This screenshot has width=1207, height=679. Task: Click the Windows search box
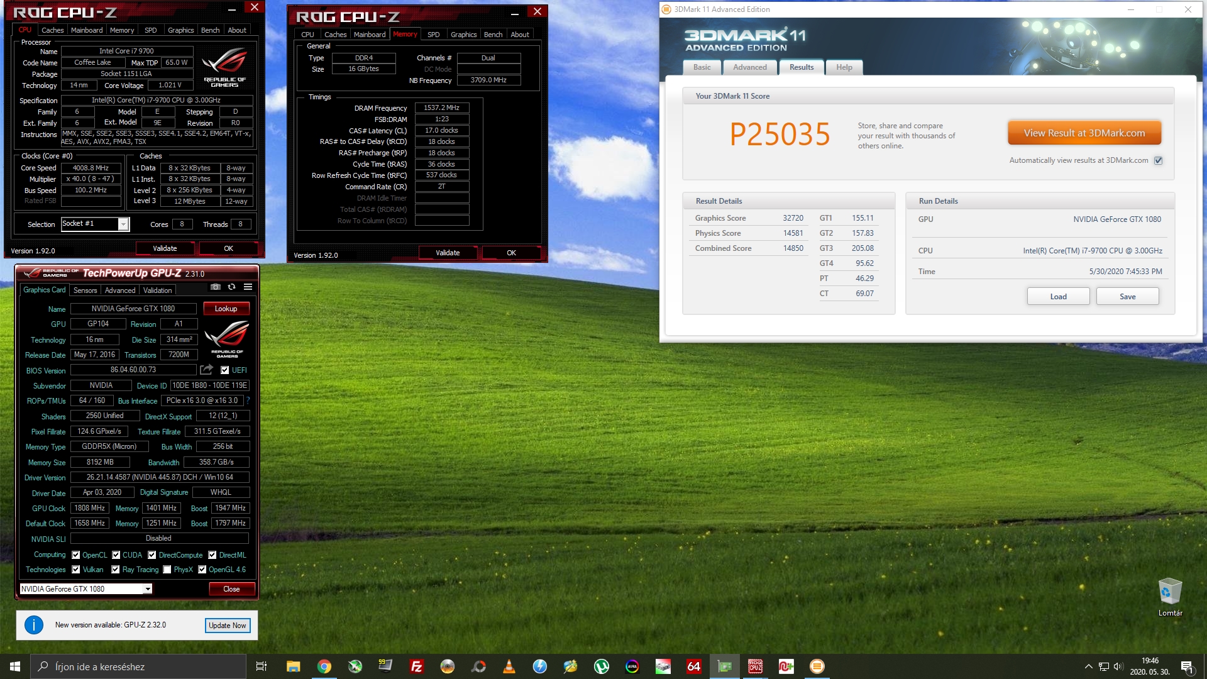(x=138, y=666)
